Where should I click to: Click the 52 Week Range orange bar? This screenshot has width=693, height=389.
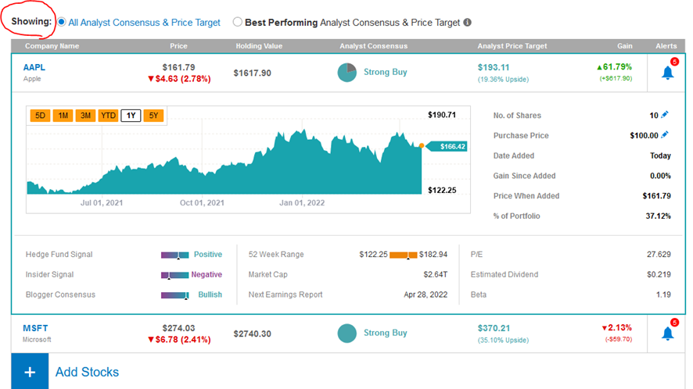click(403, 255)
